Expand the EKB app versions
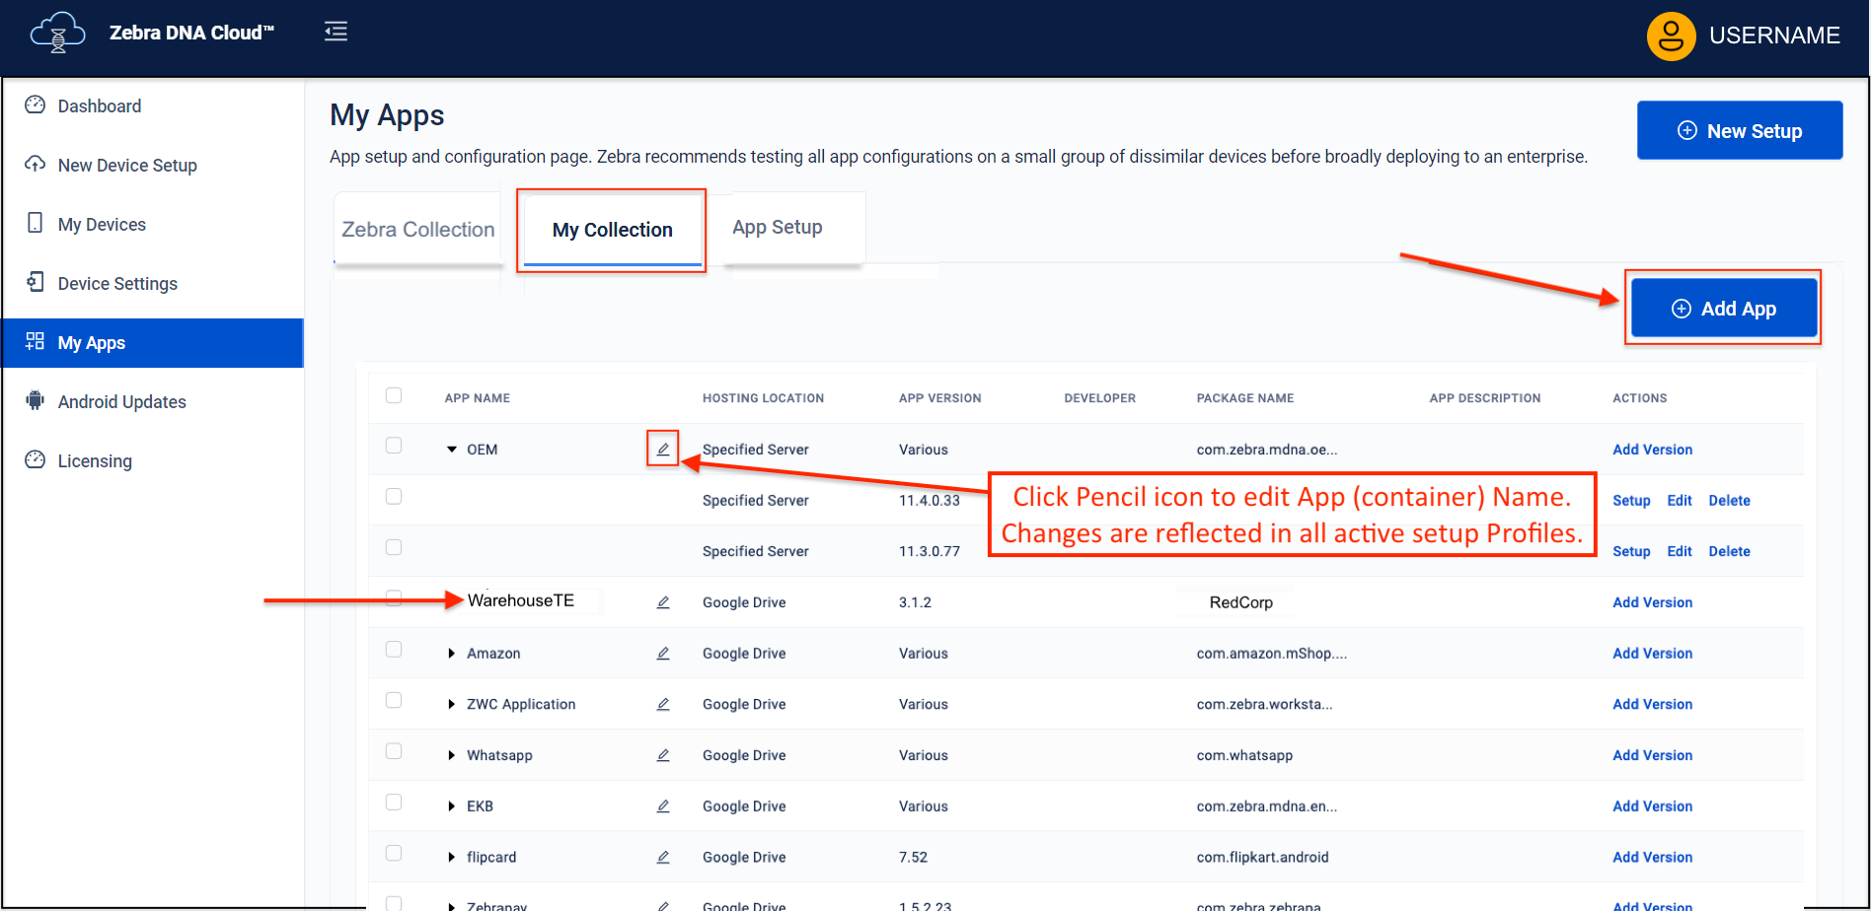 point(452,806)
